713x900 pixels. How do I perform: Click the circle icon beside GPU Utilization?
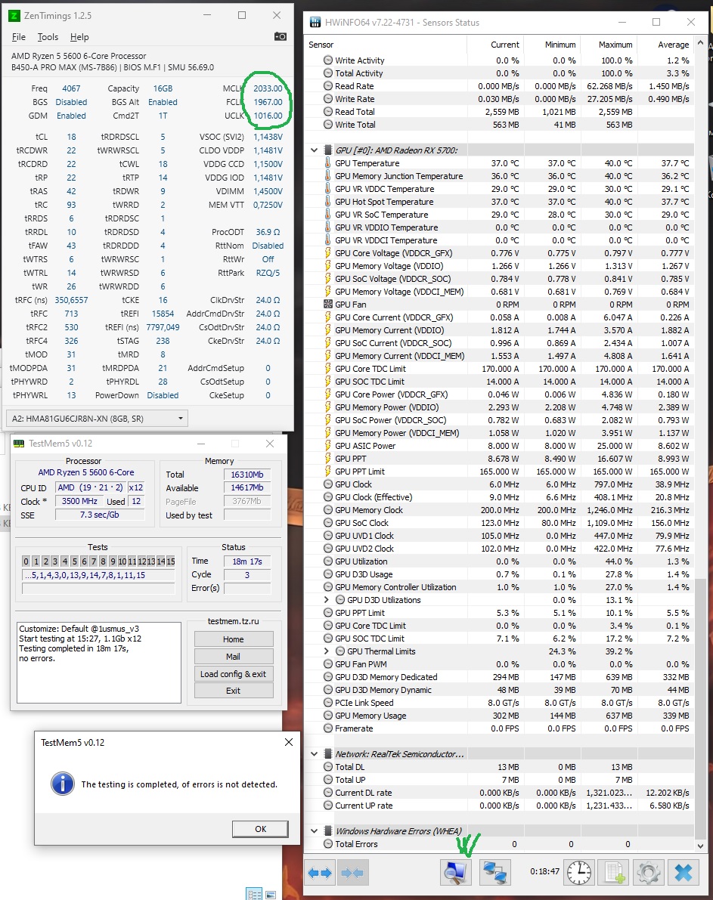[x=328, y=561]
